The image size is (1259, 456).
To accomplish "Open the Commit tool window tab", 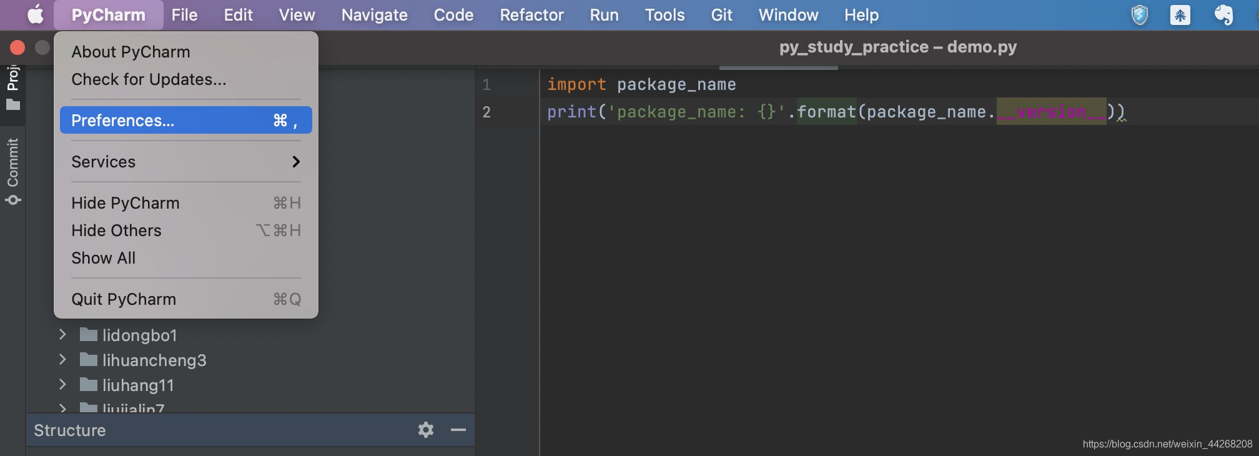I will [x=12, y=172].
